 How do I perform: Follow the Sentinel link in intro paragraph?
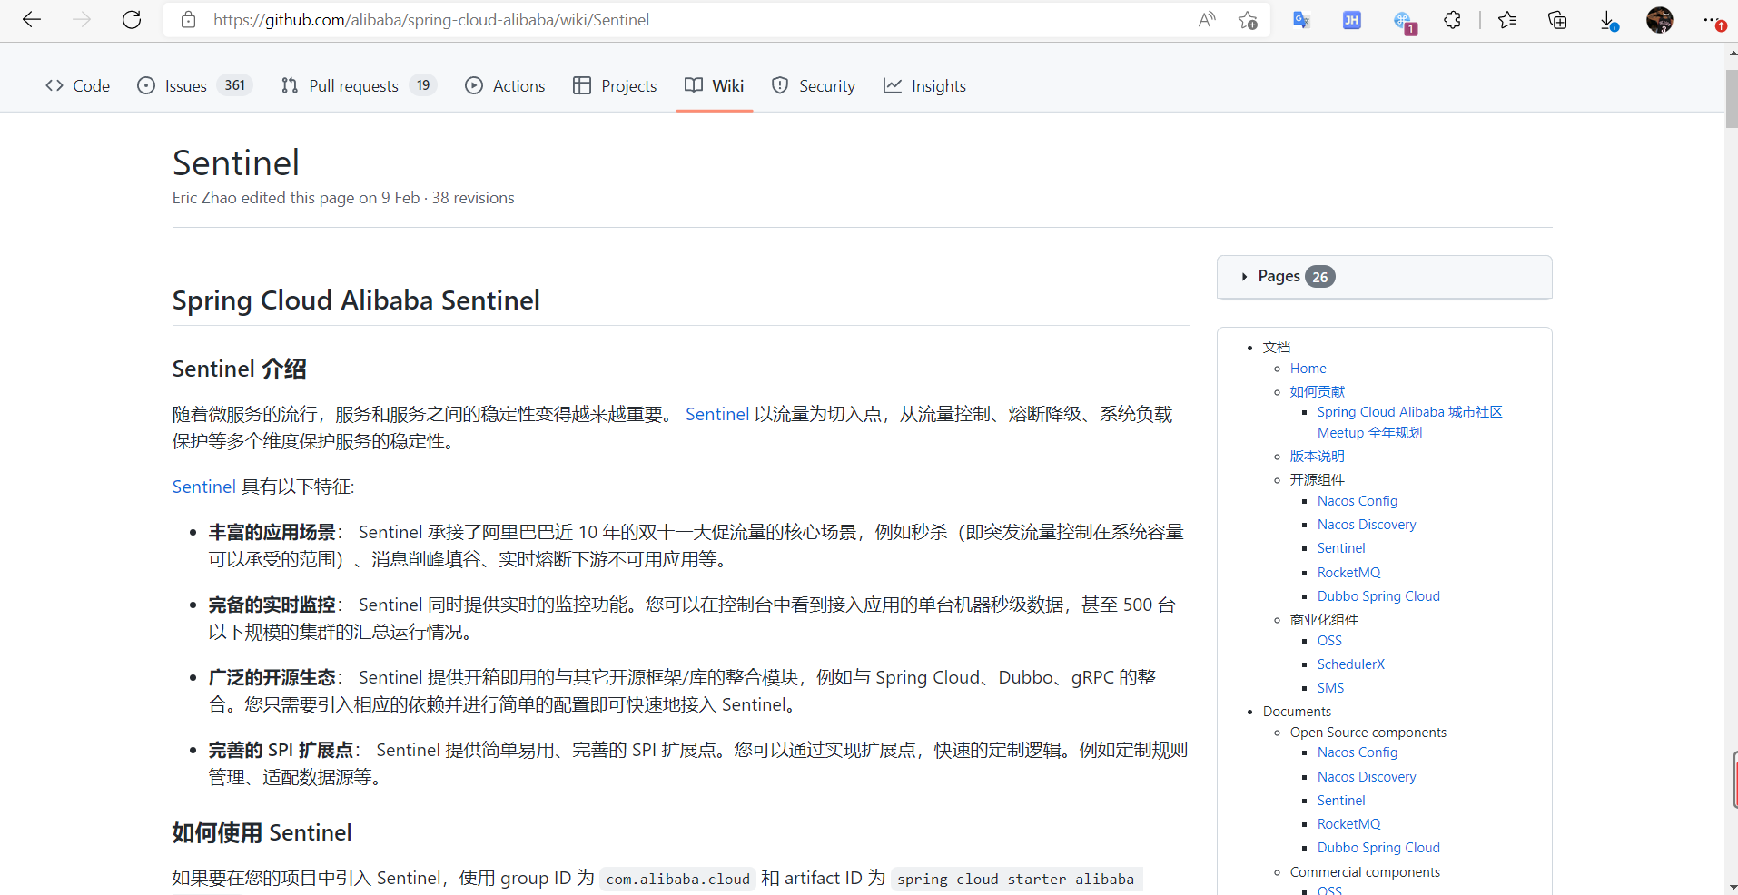click(x=717, y=414)
